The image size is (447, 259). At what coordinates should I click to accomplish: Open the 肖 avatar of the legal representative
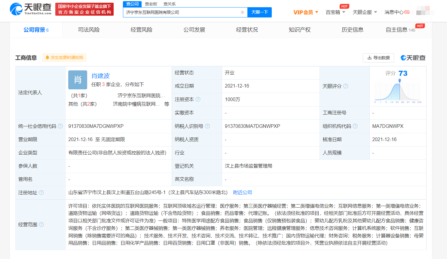tap(78, 80)
